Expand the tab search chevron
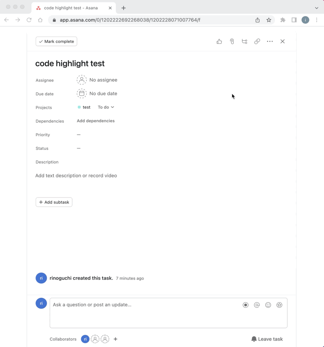Viewport: 324px width, 347px height. coord(317,8)
